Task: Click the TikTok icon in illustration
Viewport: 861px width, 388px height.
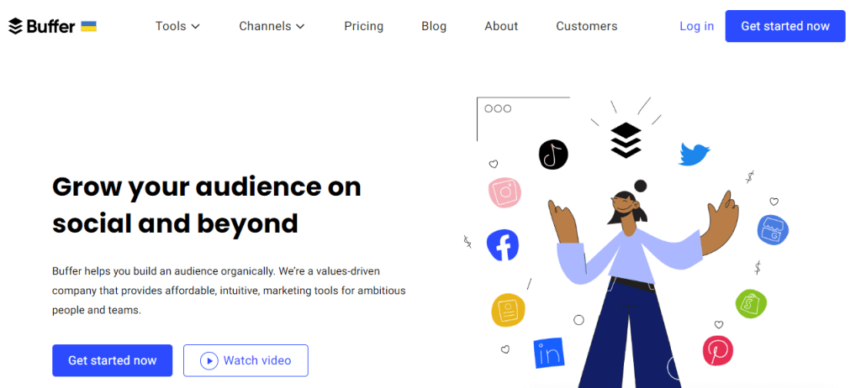Action: coord(553,155)
